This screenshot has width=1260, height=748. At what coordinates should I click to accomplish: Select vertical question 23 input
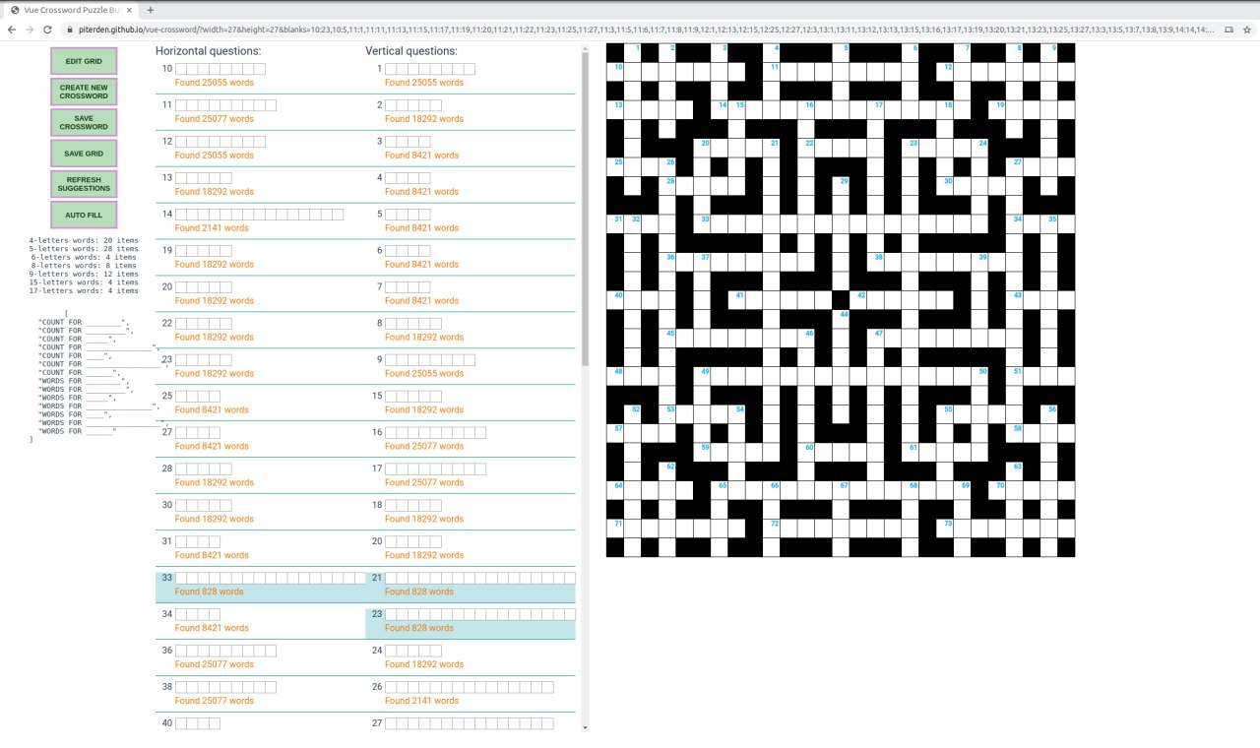pyautogui.click(x=480, y=614)
